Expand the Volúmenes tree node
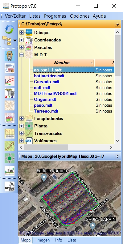This screenshot has width=123, height=244. [x=22, y=141]
